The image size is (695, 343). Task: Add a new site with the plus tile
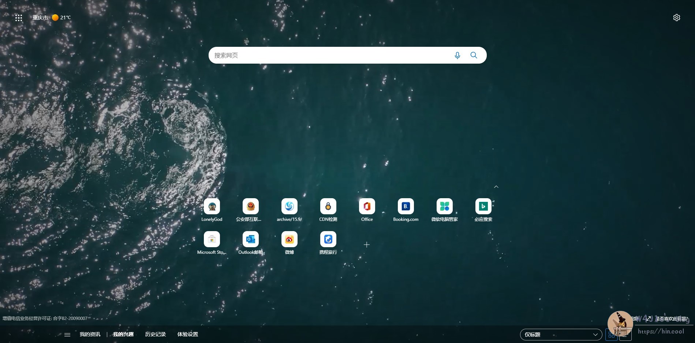coord(366,244)
